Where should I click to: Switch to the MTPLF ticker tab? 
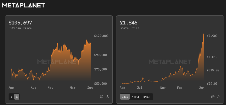point(136,97)
